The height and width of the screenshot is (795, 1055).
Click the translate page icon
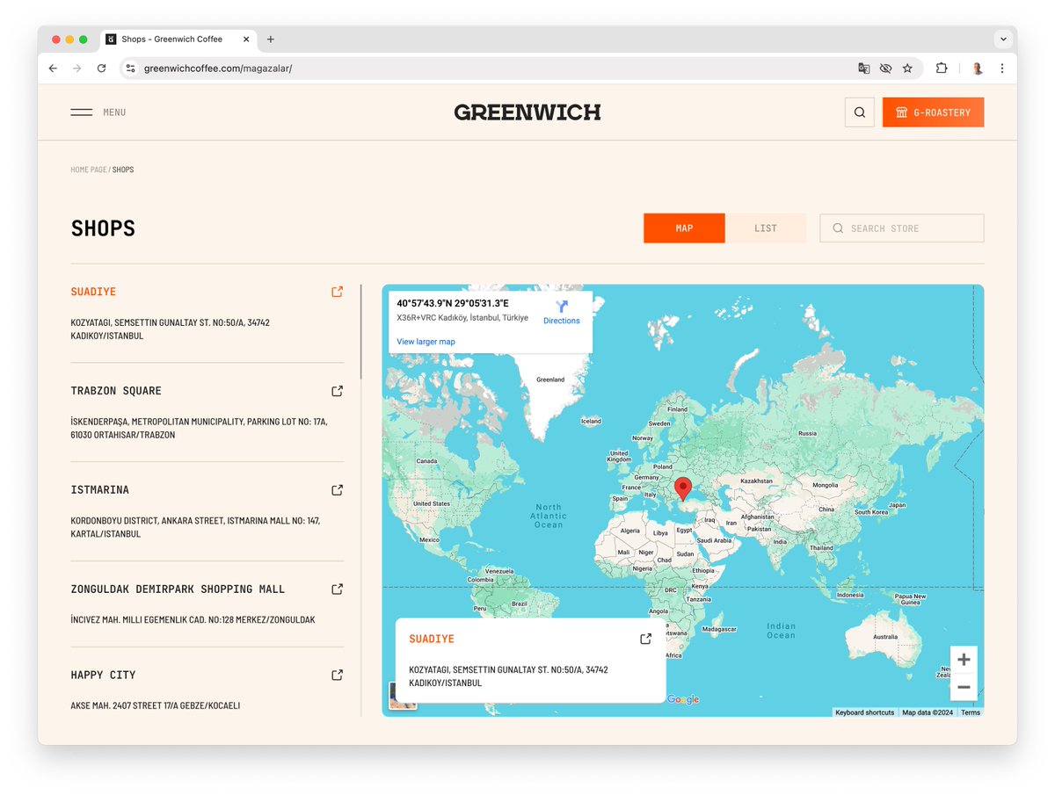click(x=864, y=68)
